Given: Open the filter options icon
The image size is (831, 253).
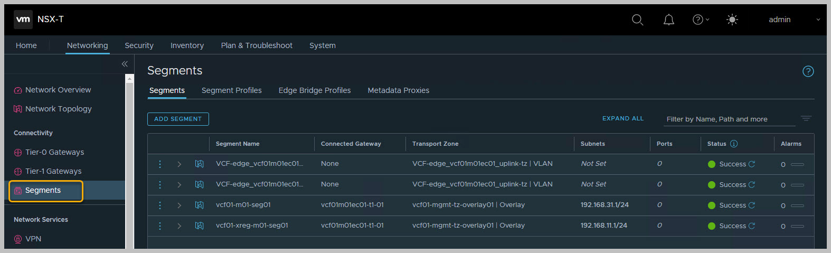Looking at the screenshot, I should pyautogui.click(x=806, y=119).
